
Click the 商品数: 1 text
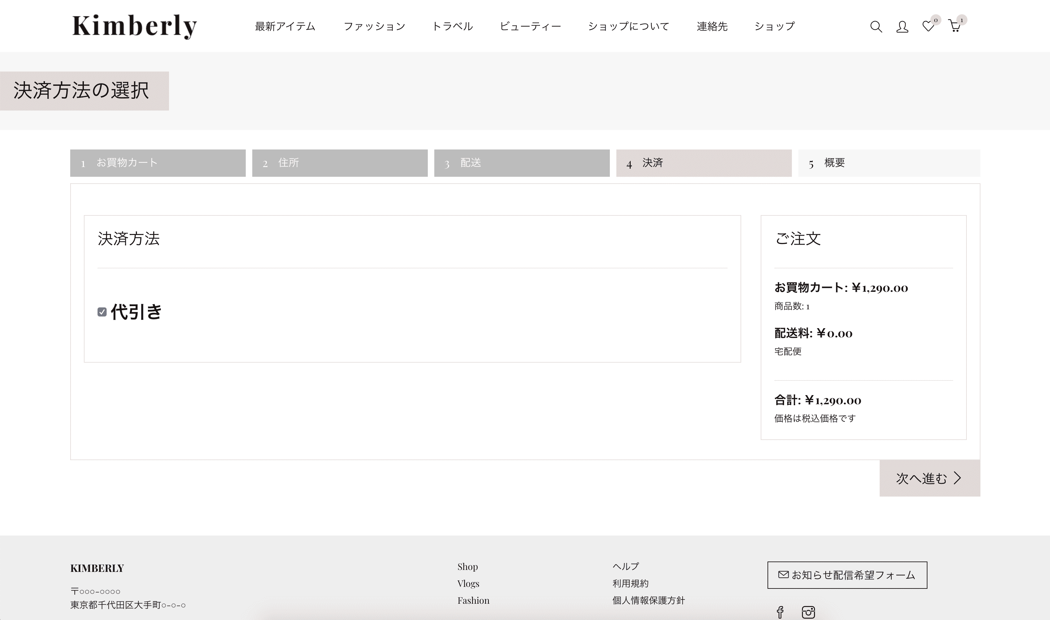pos(792,306)
